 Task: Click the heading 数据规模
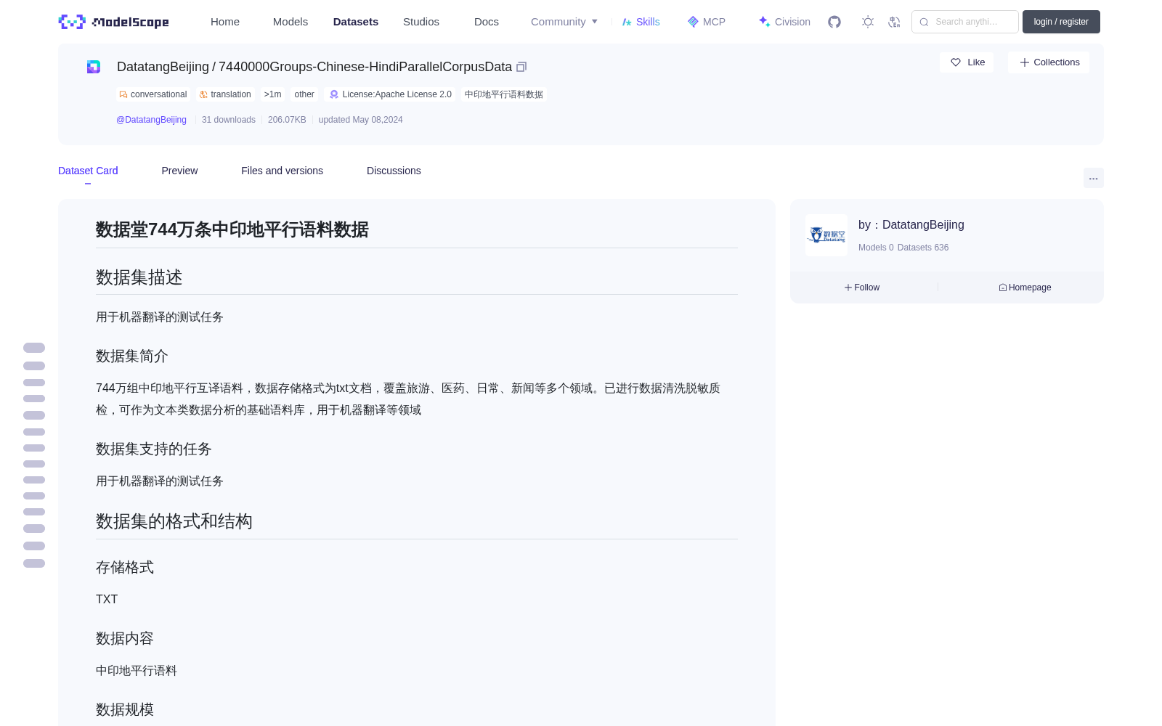[125, 710]
